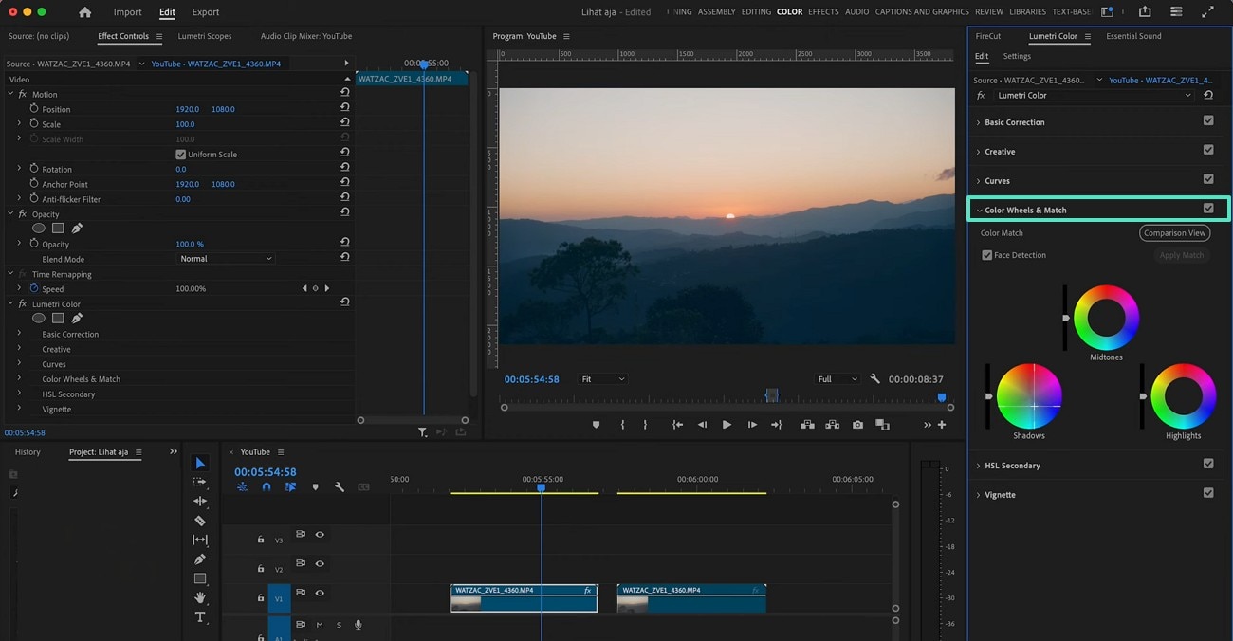Viewport: 1233px width, 641px height.
Task: Select the Razor tool in the toolbar
Action: click(200, 521)
